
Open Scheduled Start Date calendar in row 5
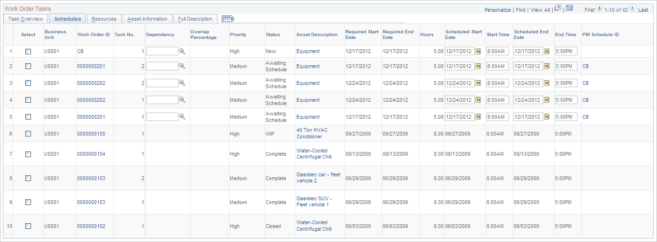478,117
